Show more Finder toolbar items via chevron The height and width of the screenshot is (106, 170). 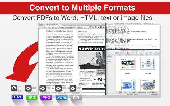click(159, 53)
